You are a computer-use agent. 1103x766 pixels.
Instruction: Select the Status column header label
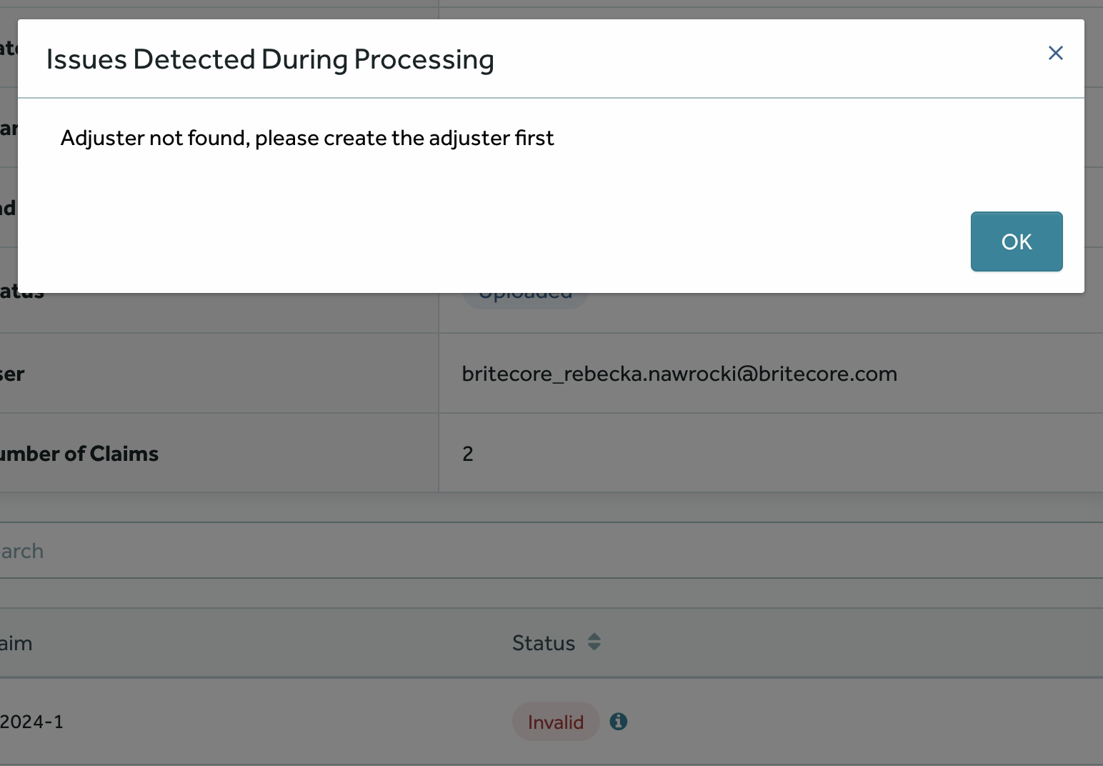543,643
